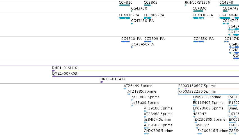Click the 485347 EST label
Image resolution: width=239 pixels, height=135 pixels.
200,114
